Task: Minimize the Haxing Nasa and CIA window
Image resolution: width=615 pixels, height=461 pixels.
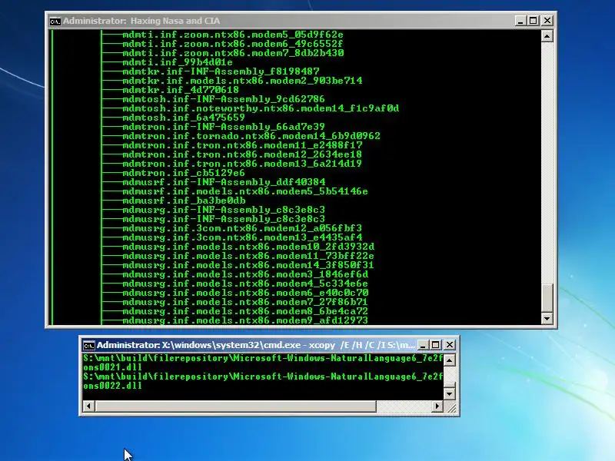Action: (x=520, y=21)
